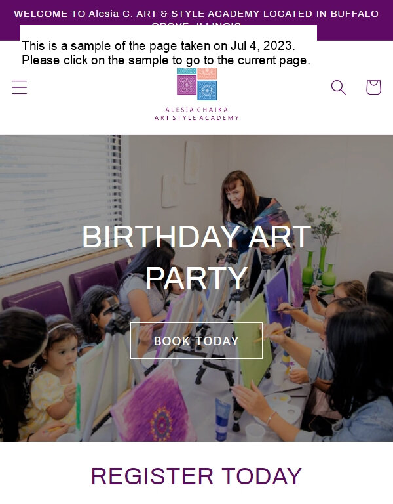393x504 pixels.
Task: Click the Alesia Chaika Art Style Academy text
Action: [196, 114]
